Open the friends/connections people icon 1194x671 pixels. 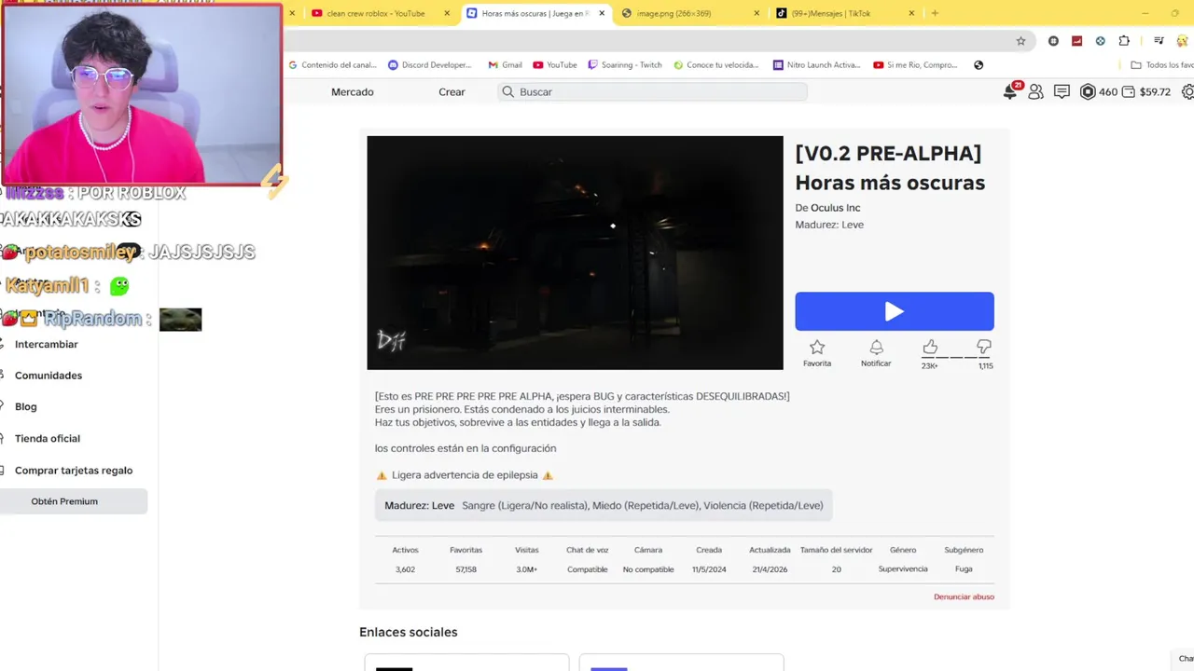[x=1035, y=91]
